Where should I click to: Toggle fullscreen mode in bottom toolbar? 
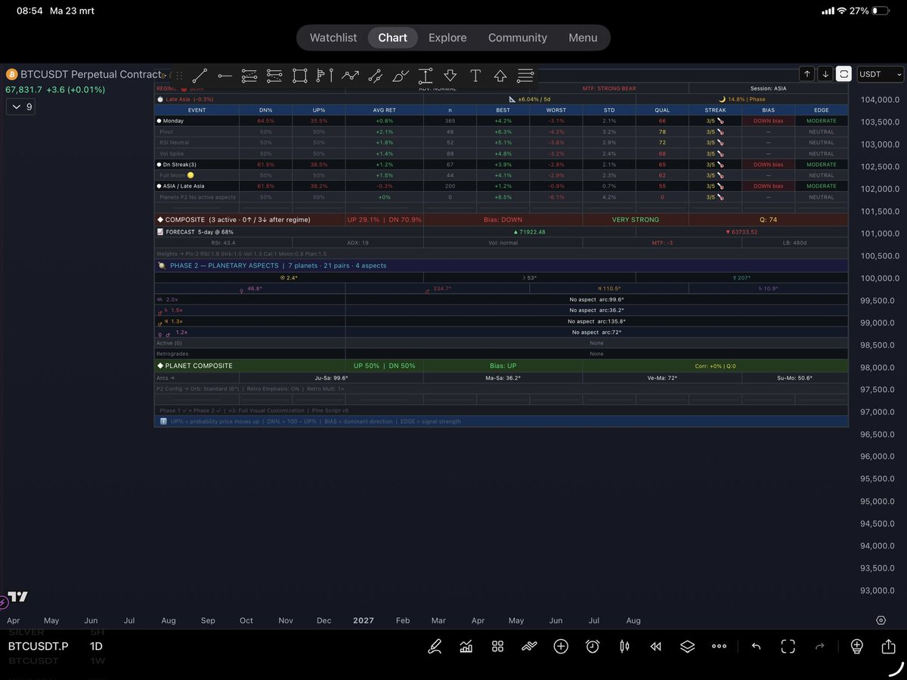[788, 646]
